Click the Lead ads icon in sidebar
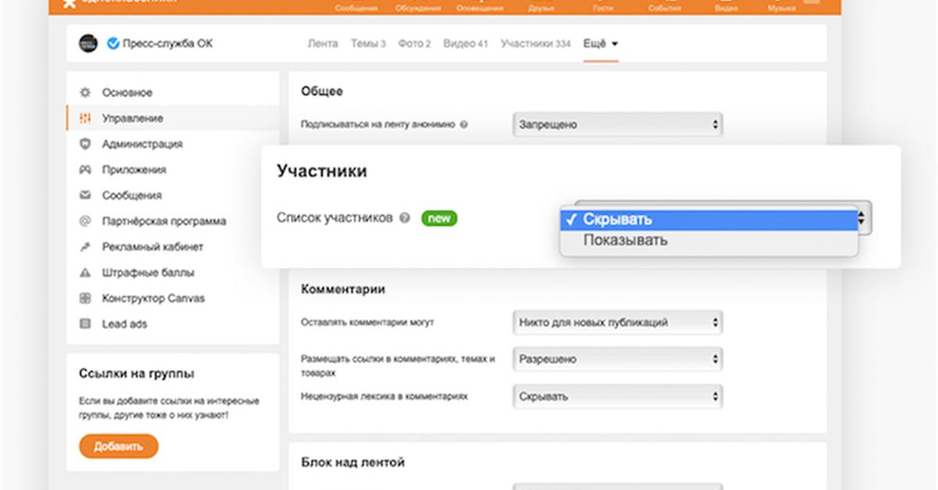Screen dimensions: 938x490 coord(85,324)
